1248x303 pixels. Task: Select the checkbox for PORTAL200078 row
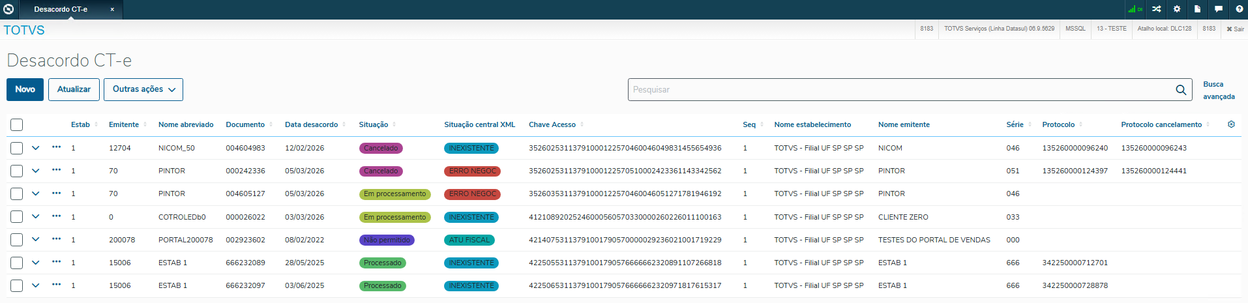pyautogui.click(x=17, y=240)
